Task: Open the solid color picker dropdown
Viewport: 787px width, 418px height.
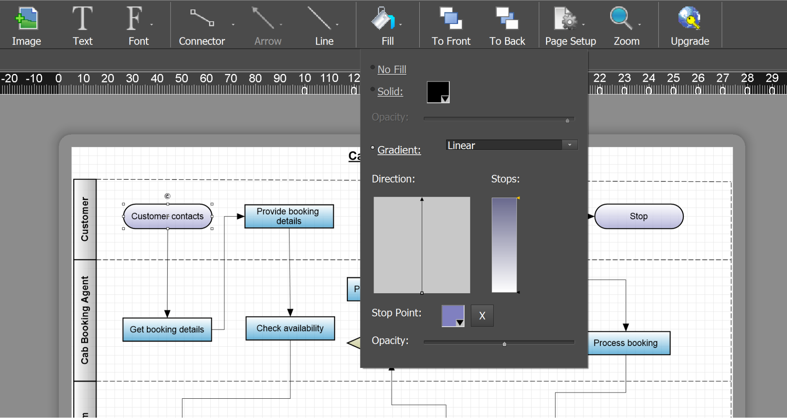Action: pyautogui.click(x=445, y=99)
